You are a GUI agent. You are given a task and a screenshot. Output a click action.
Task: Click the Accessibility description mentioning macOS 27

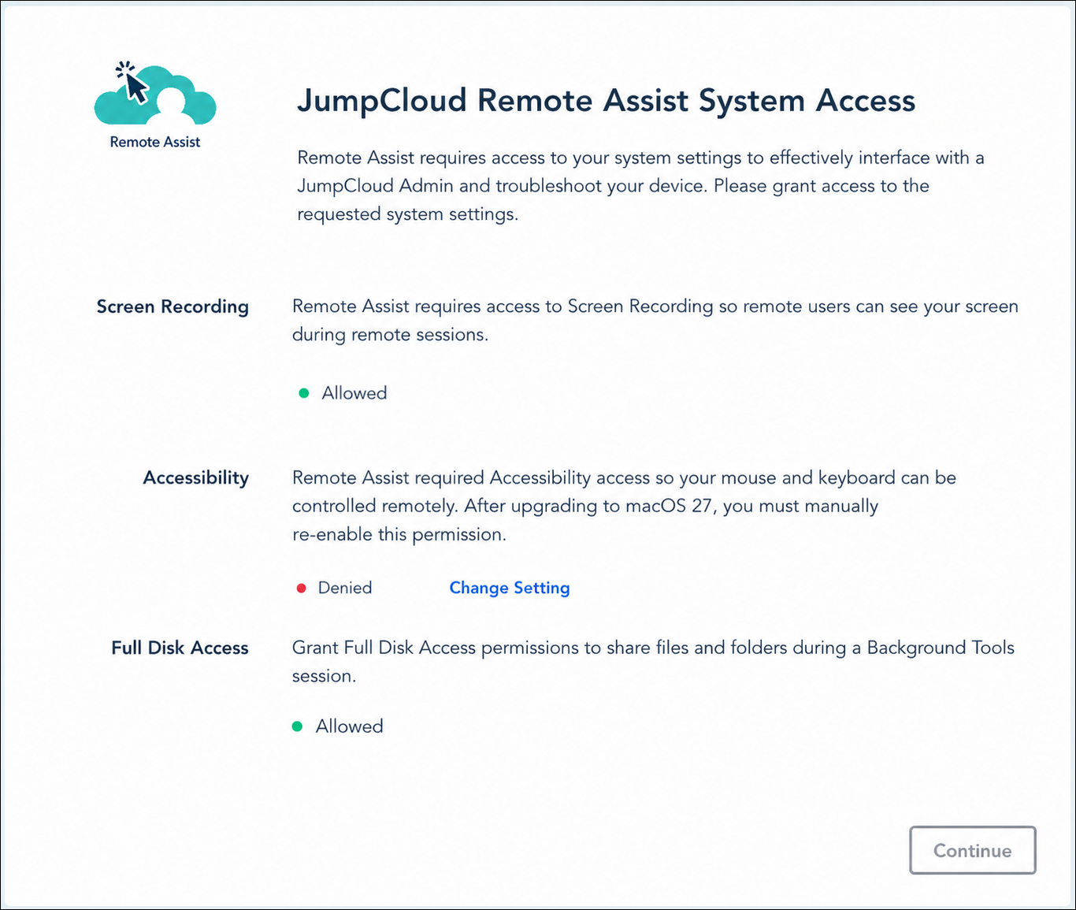tap(624, 506)
